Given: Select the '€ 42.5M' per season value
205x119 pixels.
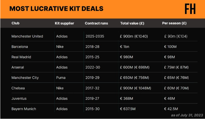Looking at the screenshot, I should click(x=171, y=109).
